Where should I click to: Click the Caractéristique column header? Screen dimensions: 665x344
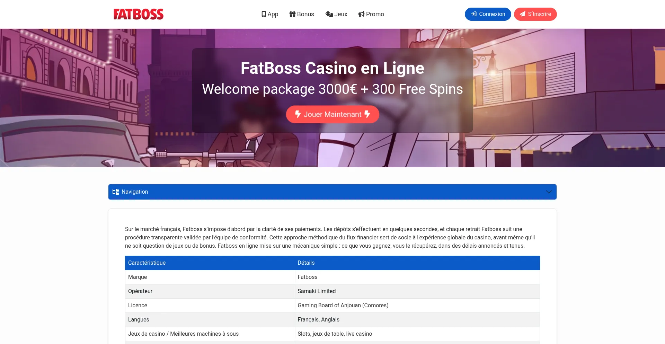coord(210,263)
